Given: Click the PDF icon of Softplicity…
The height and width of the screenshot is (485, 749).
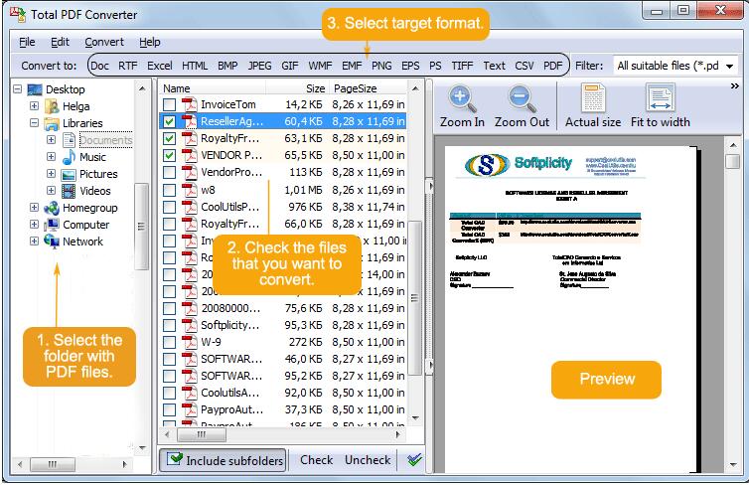Looking at the screenshot, I should pos(190,325).
